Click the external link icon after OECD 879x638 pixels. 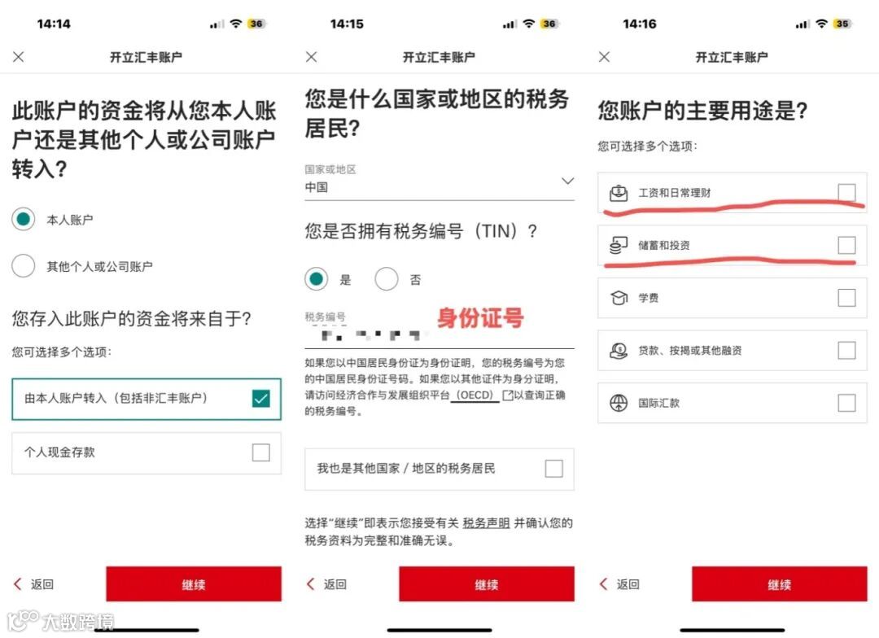click(508, 395)
